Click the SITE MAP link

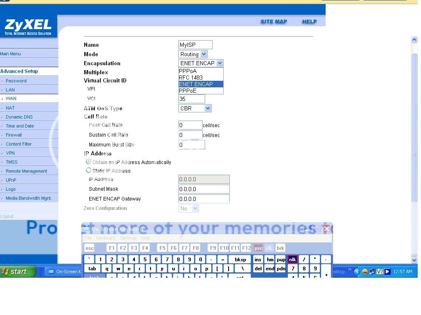pos(273,22)
